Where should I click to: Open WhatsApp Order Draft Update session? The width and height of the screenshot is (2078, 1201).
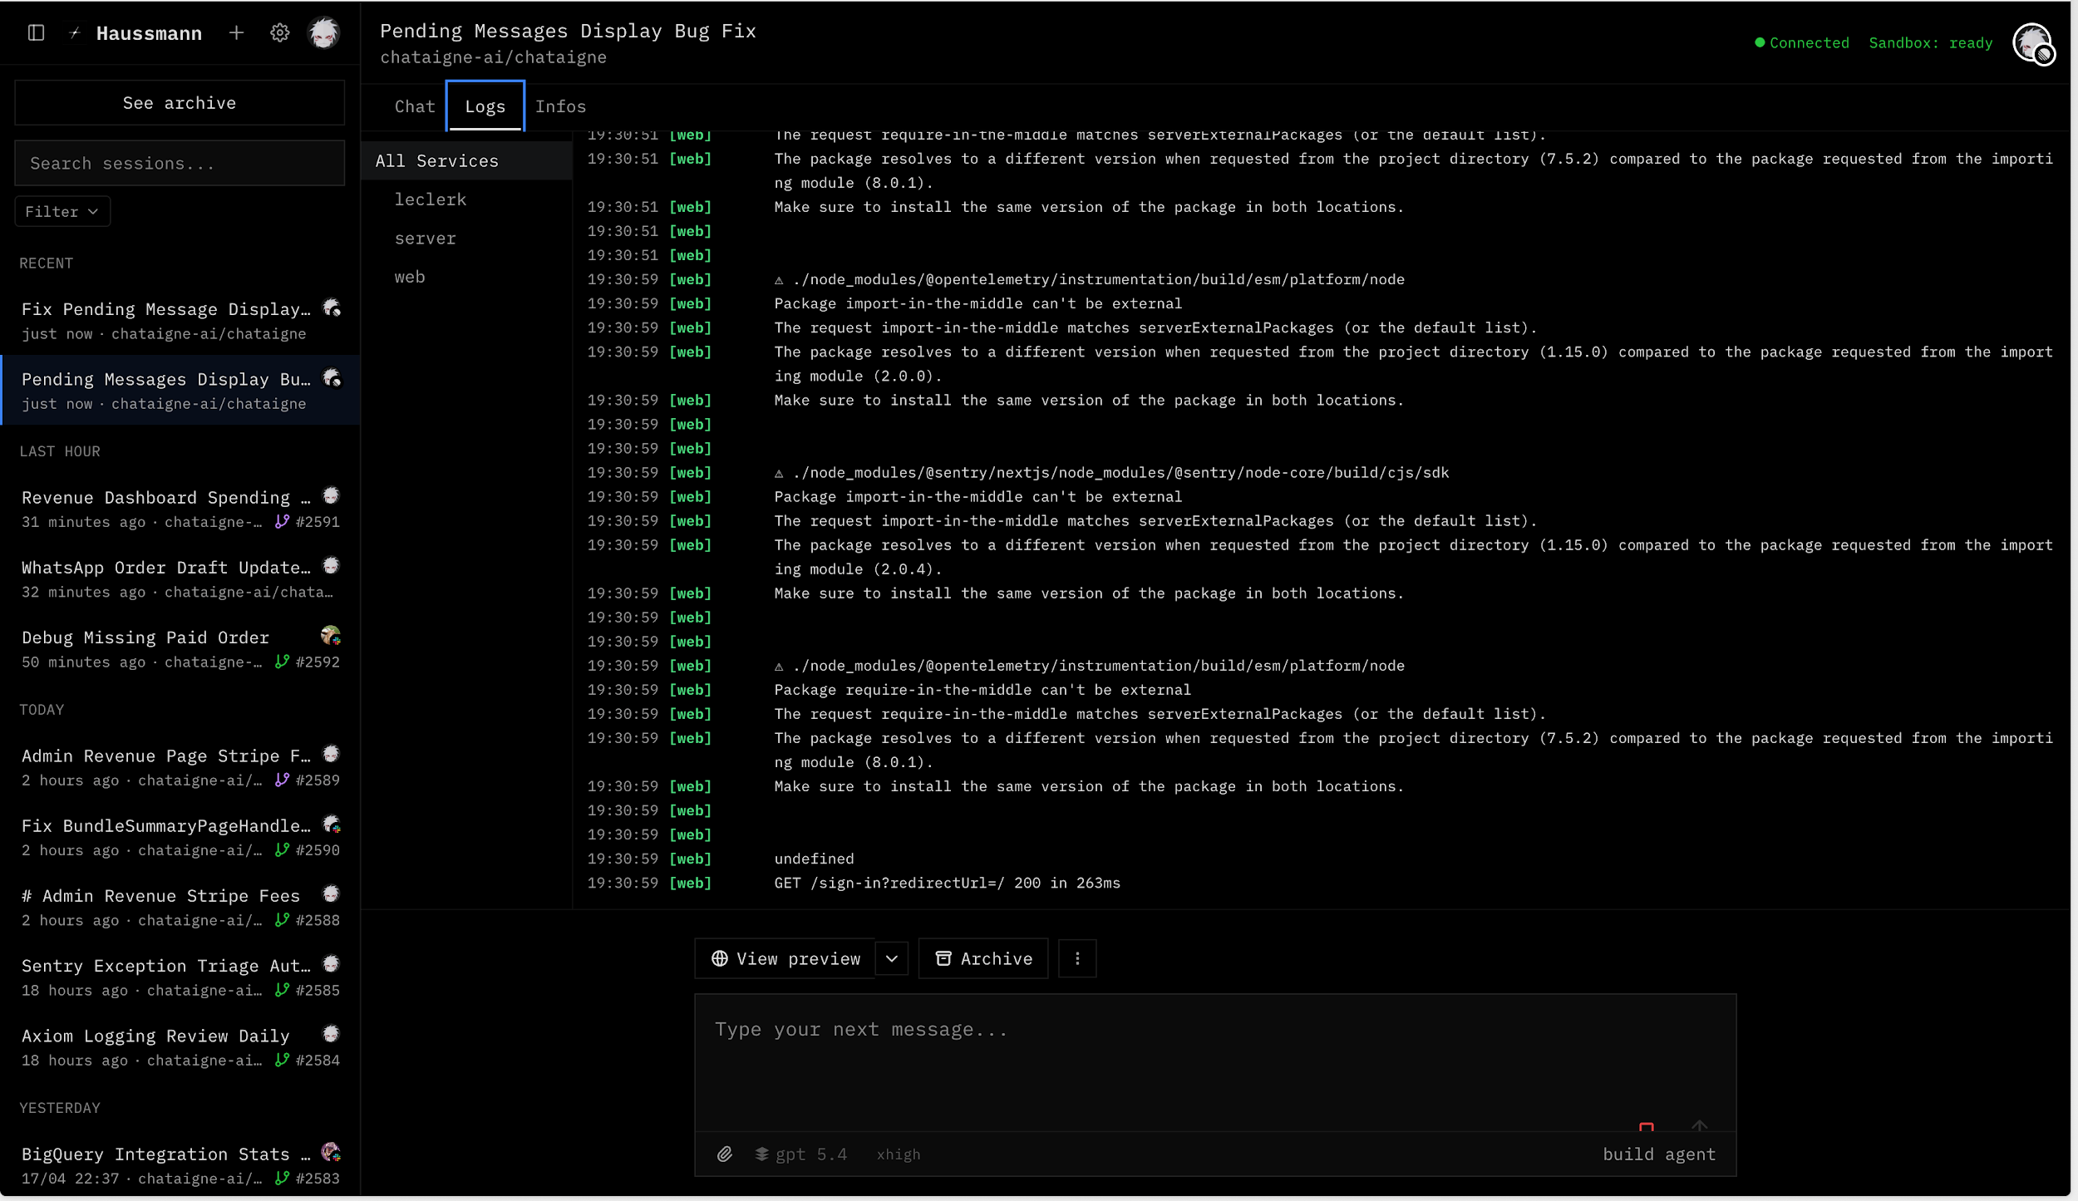click(180, 578)
